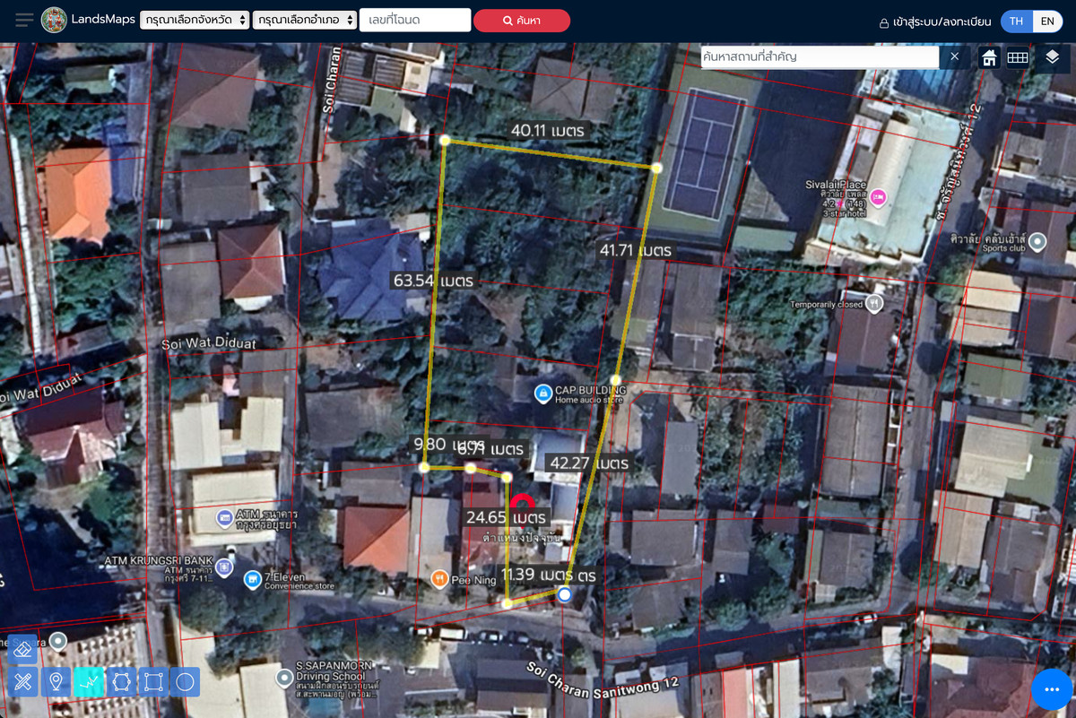Switch language to EN

click(1047, 22)
